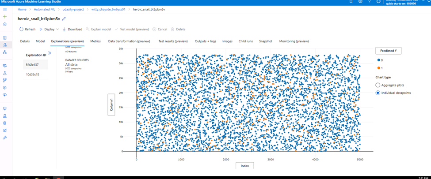Viewport: 431px width, 179px height.
Task: Go to Automated ML breadcrumb
Action: [44, 9]
